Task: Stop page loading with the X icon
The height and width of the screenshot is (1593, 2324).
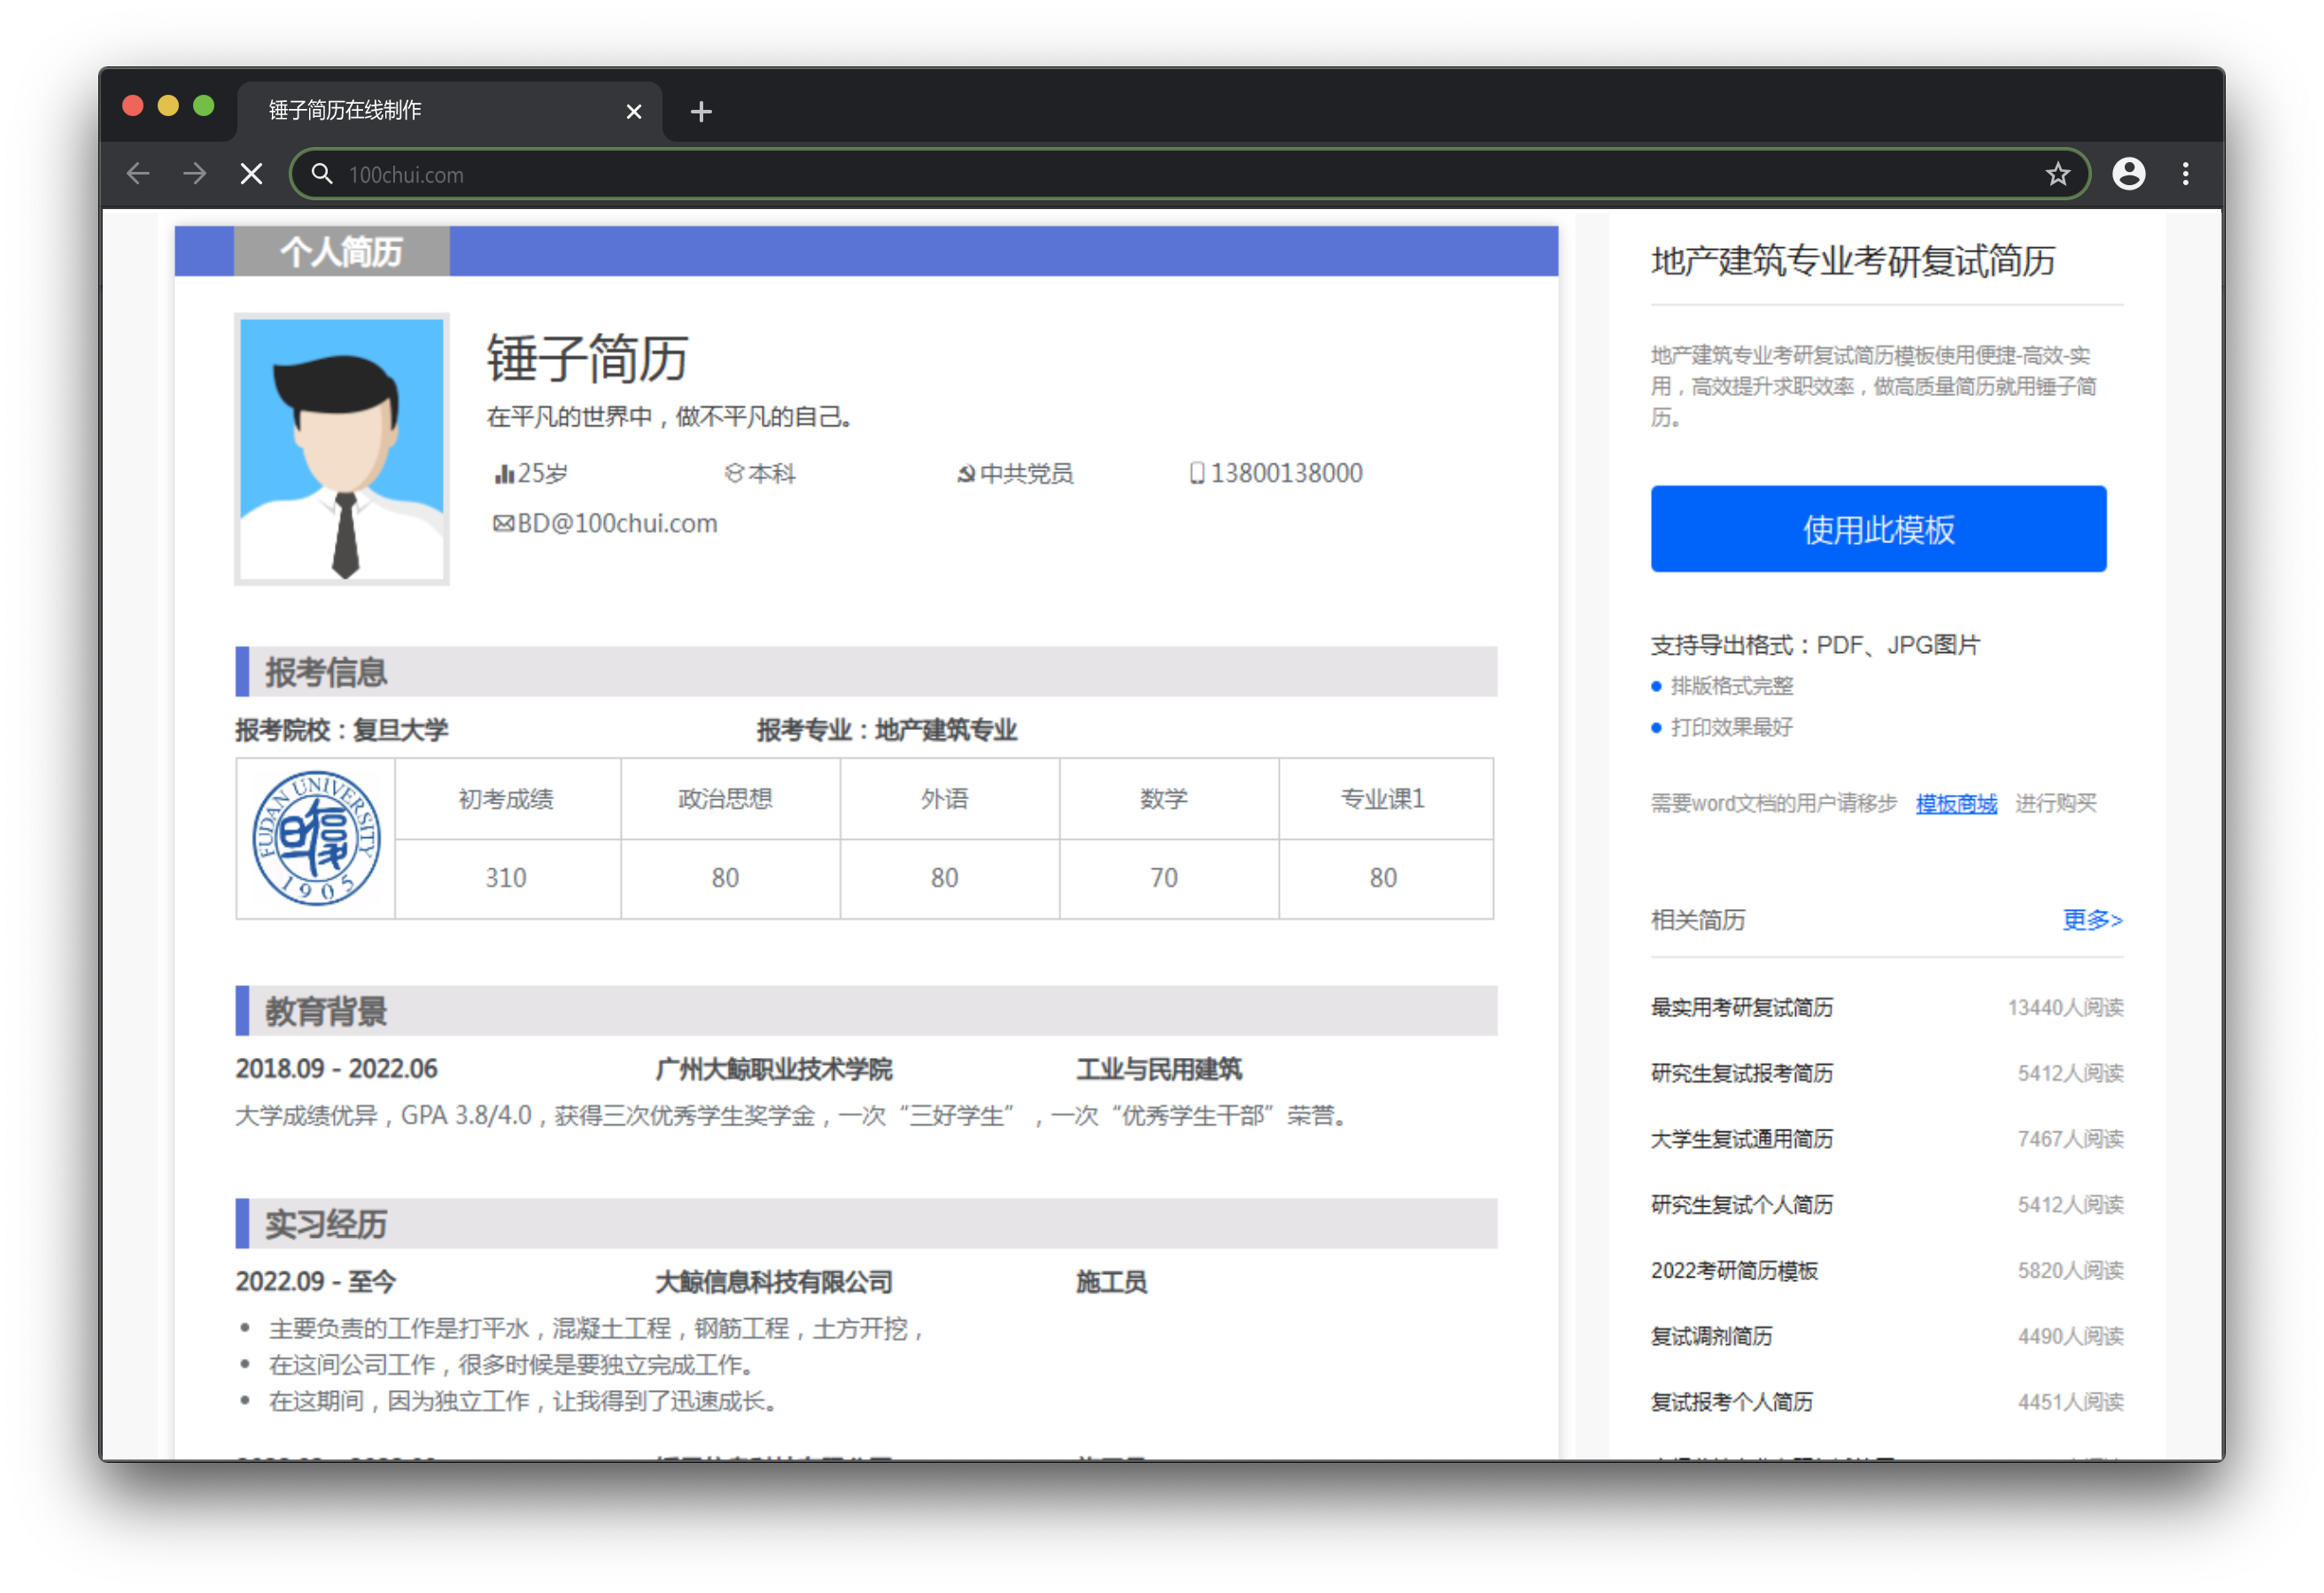Action: pos(252,175)
